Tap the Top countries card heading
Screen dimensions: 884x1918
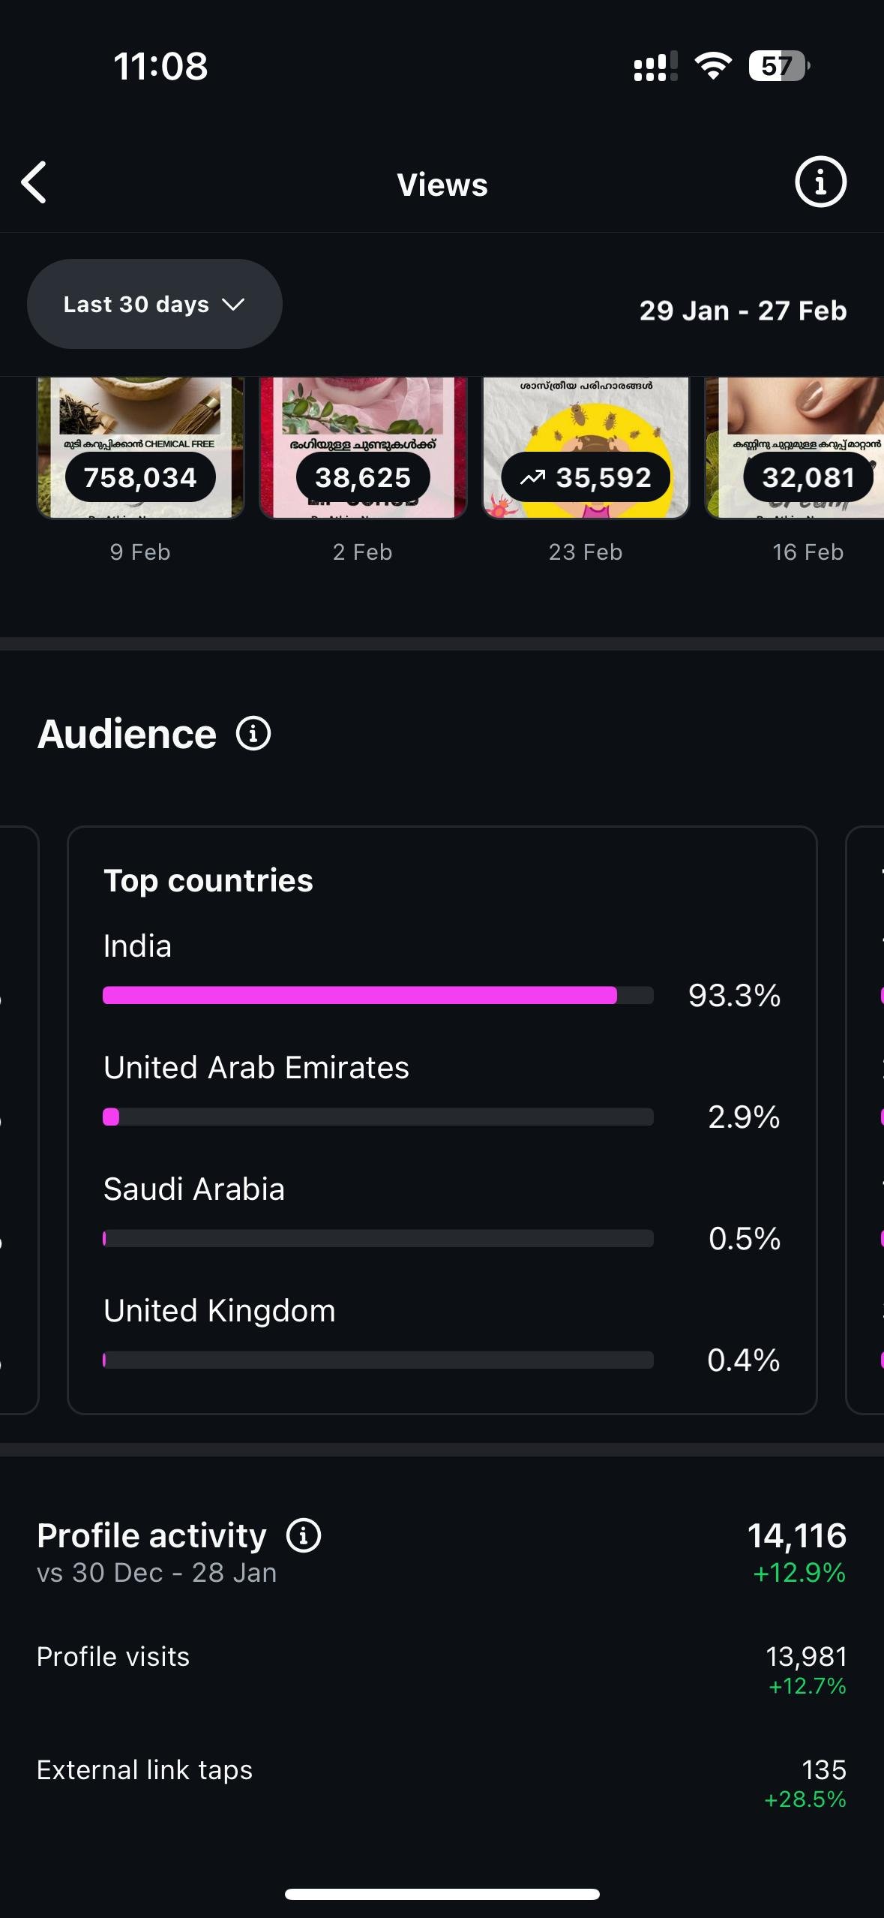[208, 881]
